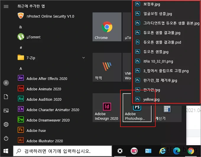Screen dimensions: 201x157
Task: Open the Adobe Photoshop tile
Action: pyautogui.click(x=137, y=114)
